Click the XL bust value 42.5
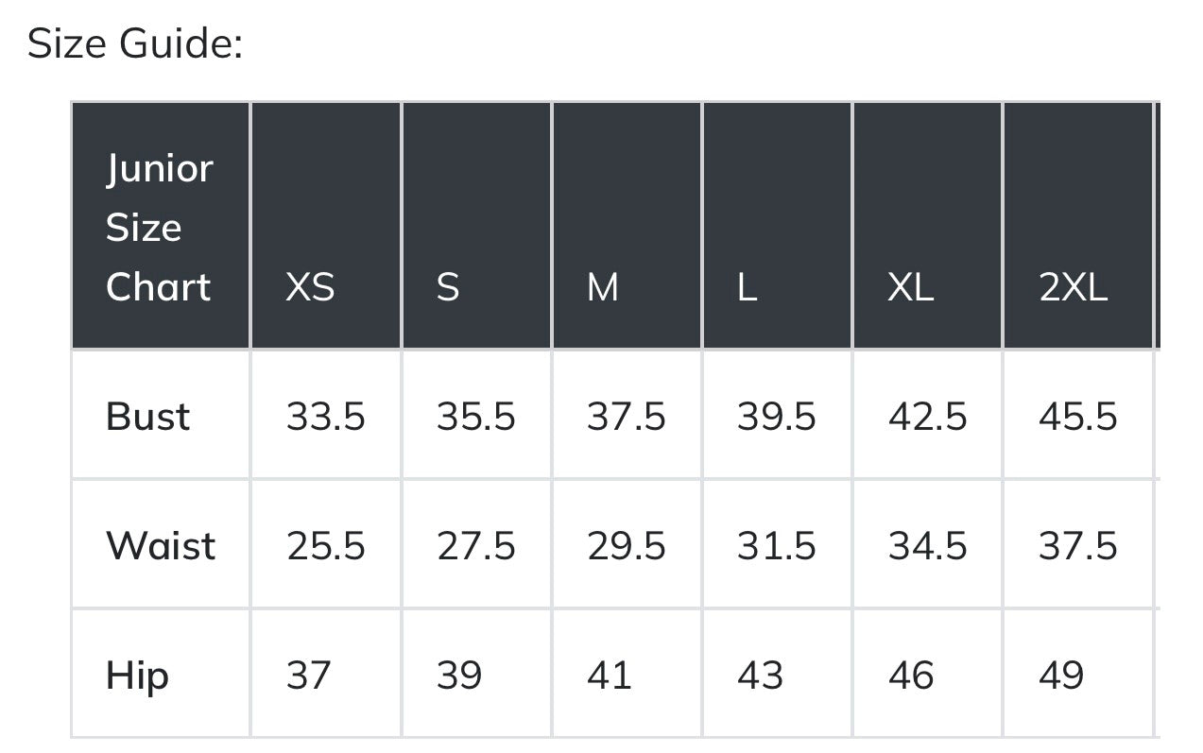1203x753 pixels. (927, 417)
